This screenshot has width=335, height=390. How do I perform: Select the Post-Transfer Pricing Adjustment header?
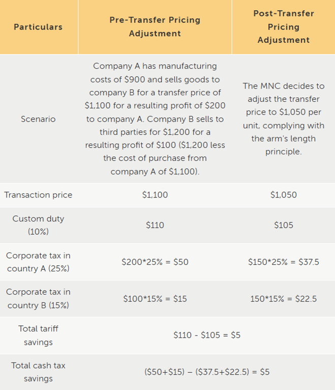[x=284, y=26]
